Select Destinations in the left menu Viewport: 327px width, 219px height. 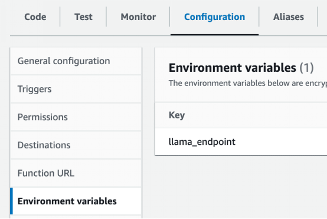[76, 145]
